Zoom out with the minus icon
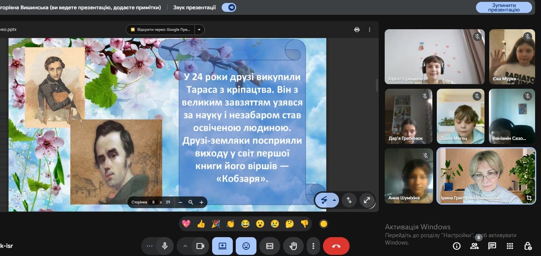This screenshot has height=256, width=541. 180,202
